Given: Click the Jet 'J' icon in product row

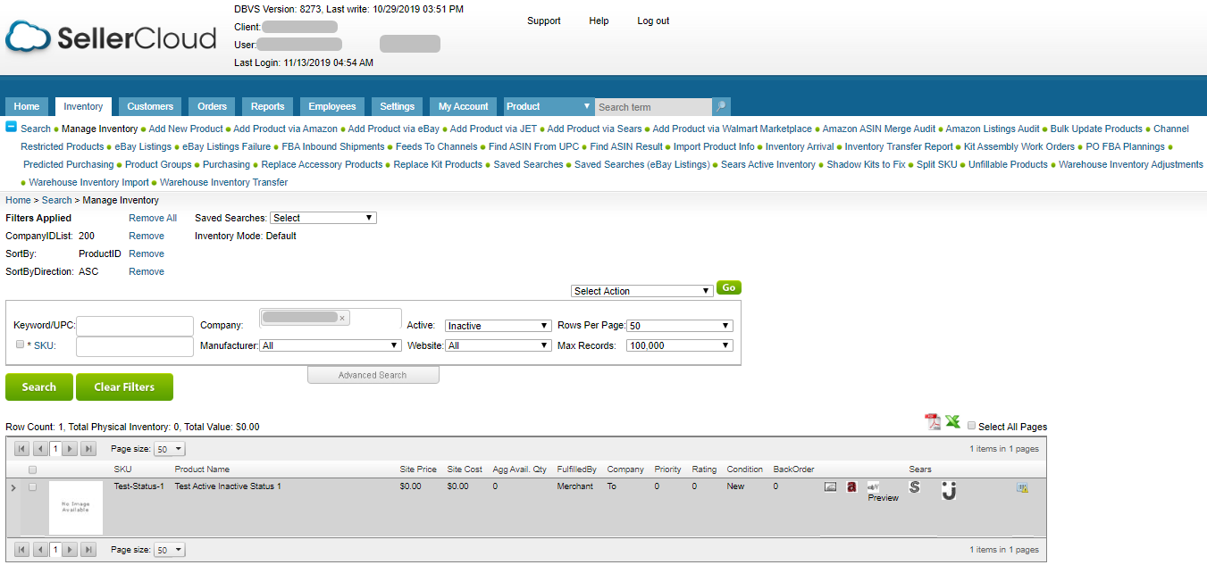Looking at the screenshot, I should (949, 490).
